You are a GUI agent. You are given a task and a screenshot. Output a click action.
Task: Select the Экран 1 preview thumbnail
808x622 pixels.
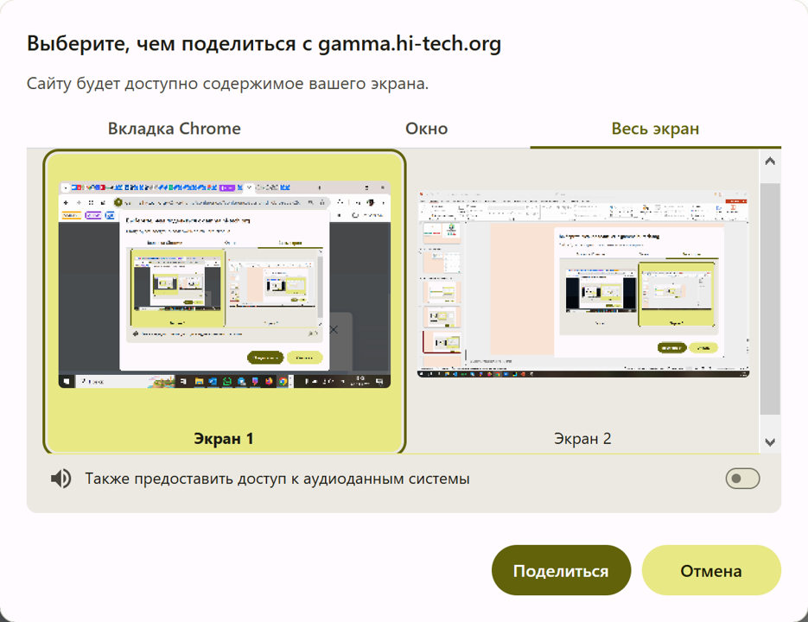(x=224, y=285)
